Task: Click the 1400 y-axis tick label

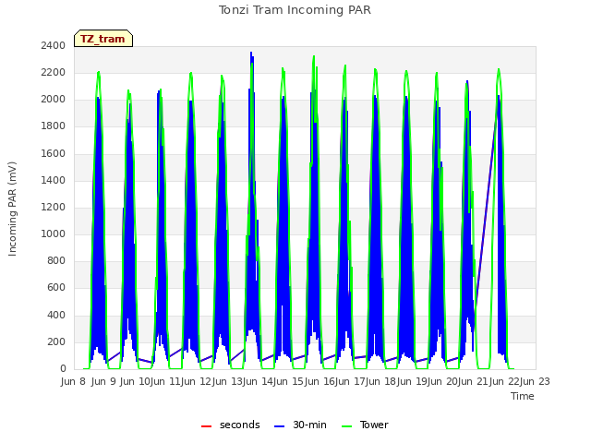Action: point(54,181)
